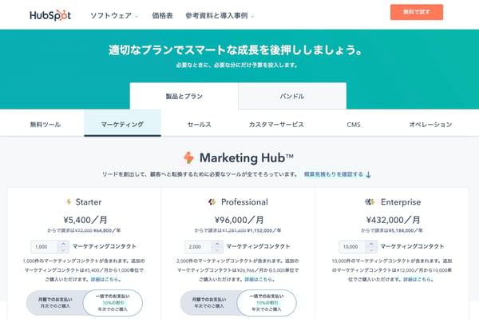
Task: Increase Starter marketing contacts with up arrow
Action: (x=63, y=244)
